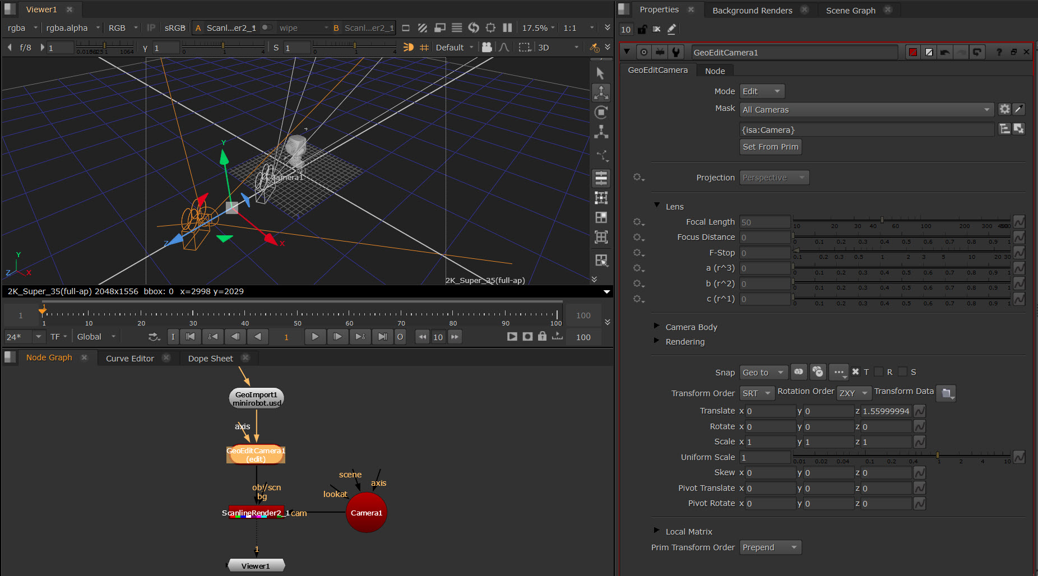
Task: Click the pause viewer updates icon
Action: tap(507, 28)
